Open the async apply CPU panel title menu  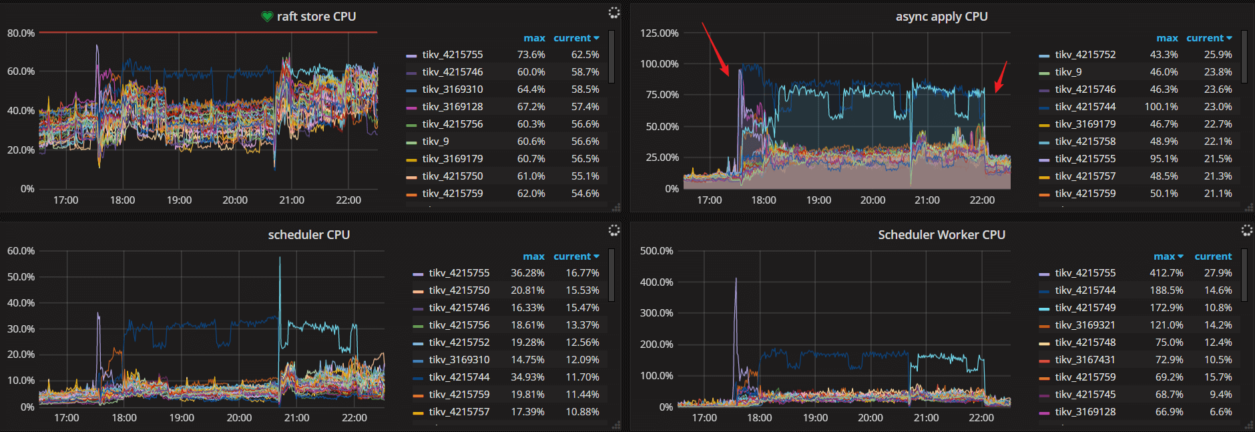pyautogui.click(x=941, y=17)
